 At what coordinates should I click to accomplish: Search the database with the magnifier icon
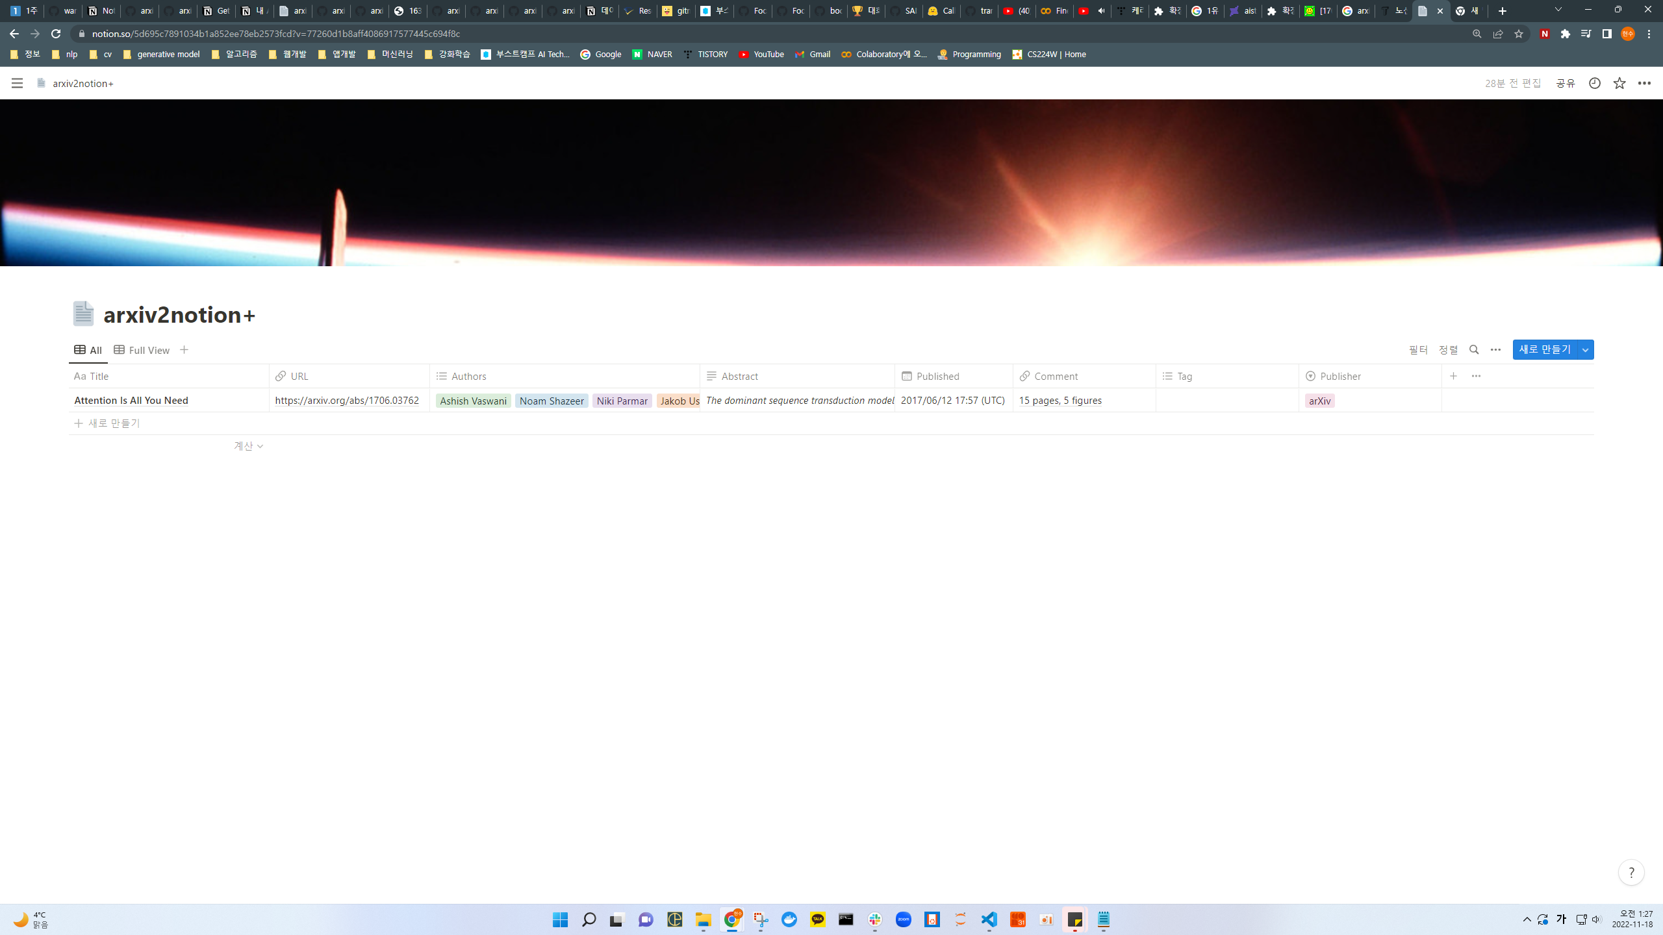(1474, 350)
